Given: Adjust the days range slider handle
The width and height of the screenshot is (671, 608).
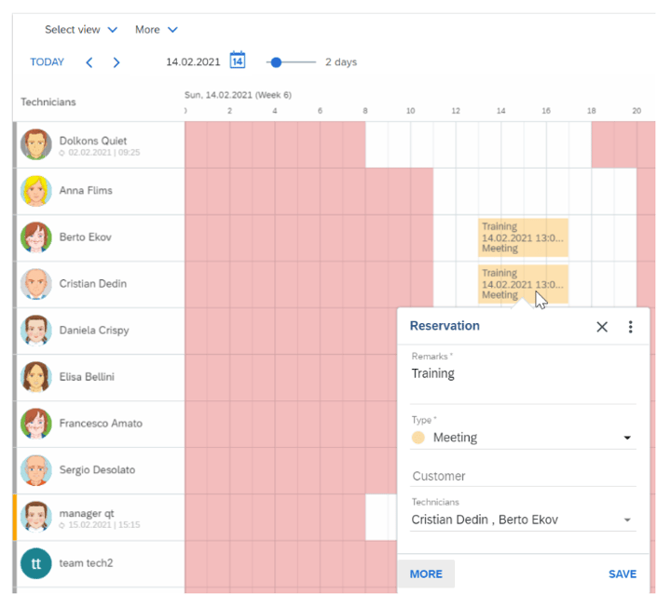Looking at the screenshot, I should tap(277, 62).
